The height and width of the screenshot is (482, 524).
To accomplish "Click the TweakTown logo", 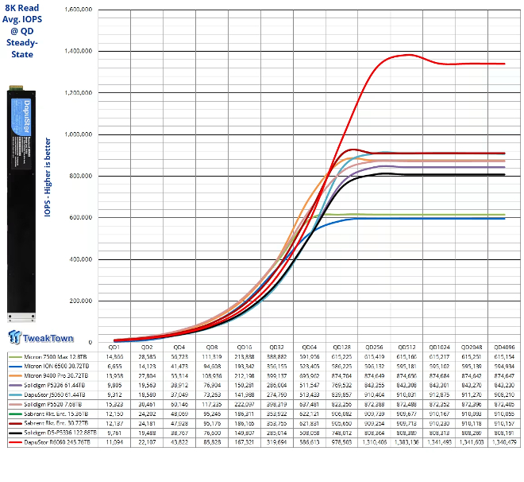I will [x=40, y=337].
